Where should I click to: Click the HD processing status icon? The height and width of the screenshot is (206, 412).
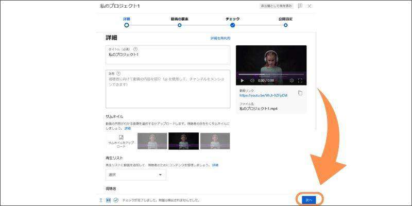point(108,200)
